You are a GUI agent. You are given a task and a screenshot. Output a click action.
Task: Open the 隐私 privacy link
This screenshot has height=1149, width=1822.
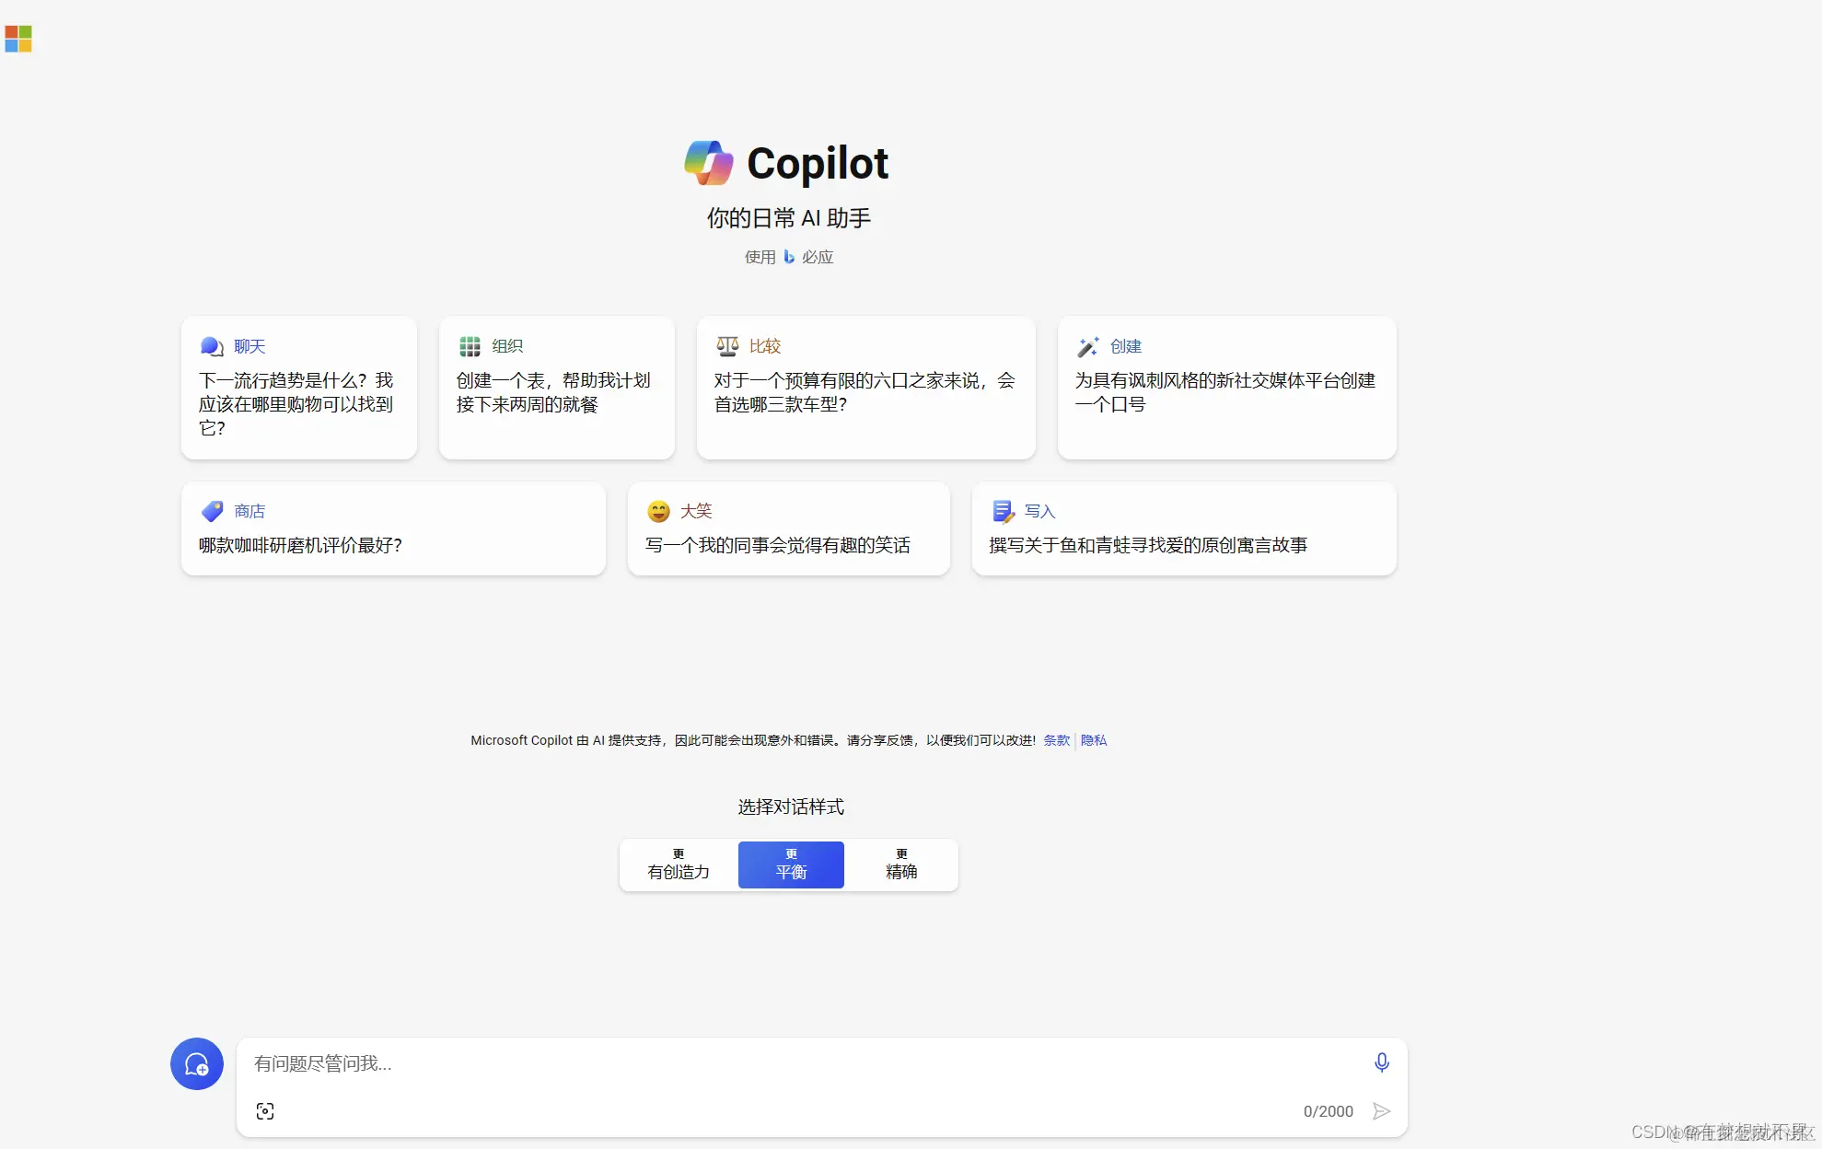tap(1094, 740)
